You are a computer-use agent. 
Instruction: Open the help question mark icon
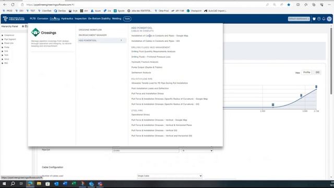(319, 19)
